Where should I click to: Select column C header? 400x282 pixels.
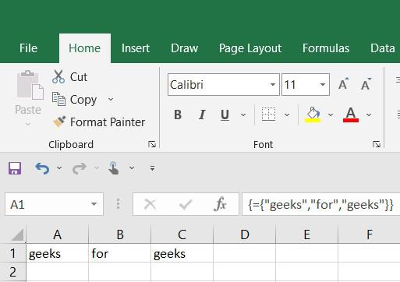(x=182, y=234)
